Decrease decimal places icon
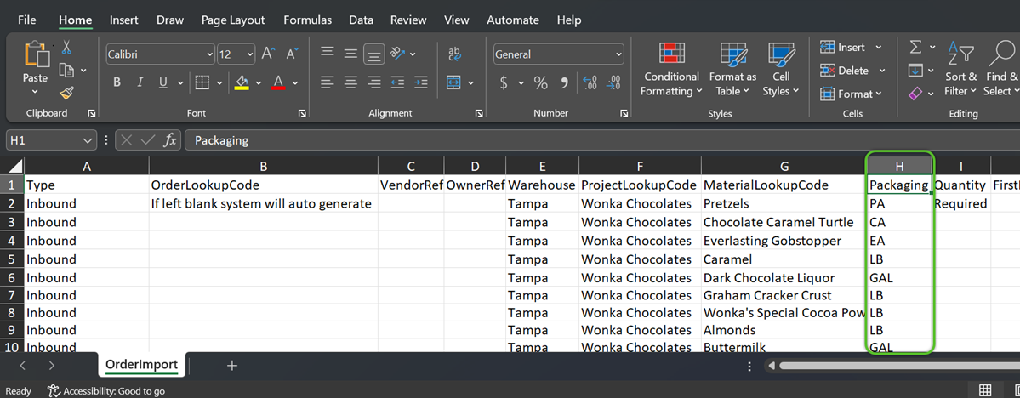This screenshot has height=398, width=1020. pos(613,82)
